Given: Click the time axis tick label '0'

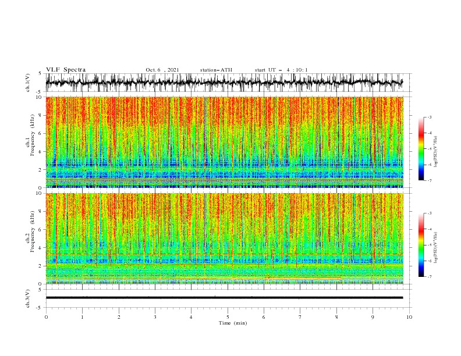Looking at the screenshot, I should pos(46,317).
